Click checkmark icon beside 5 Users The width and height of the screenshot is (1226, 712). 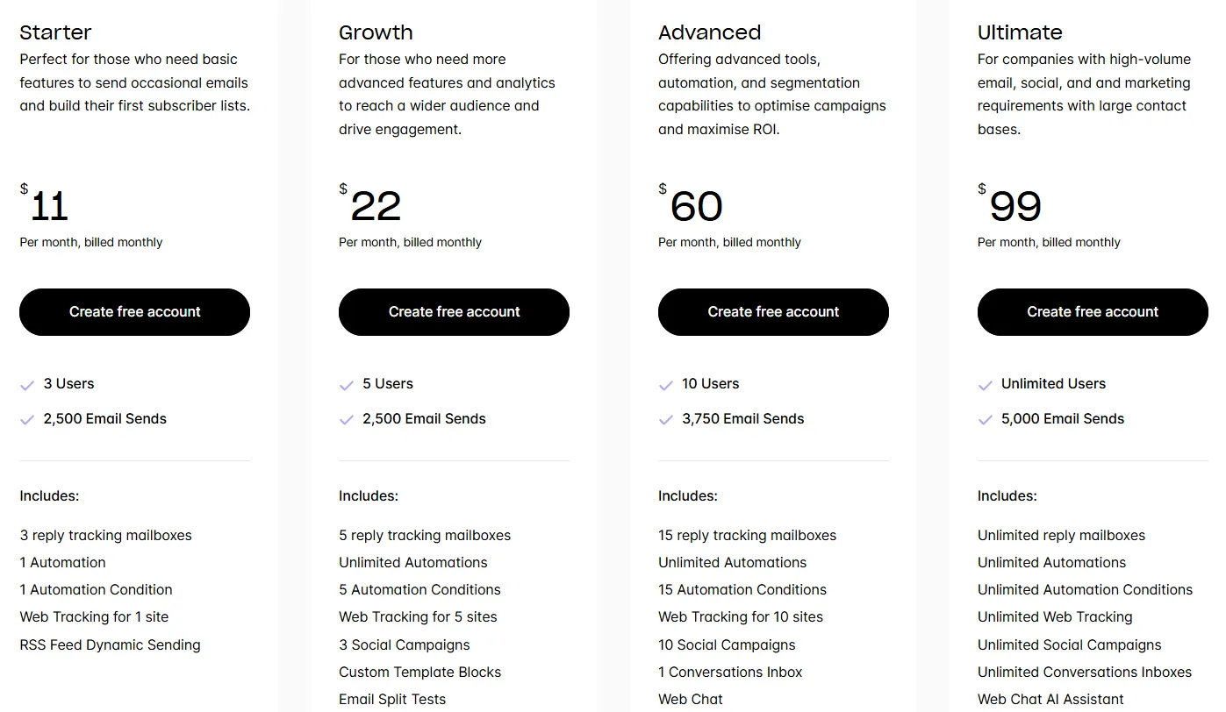347,385
